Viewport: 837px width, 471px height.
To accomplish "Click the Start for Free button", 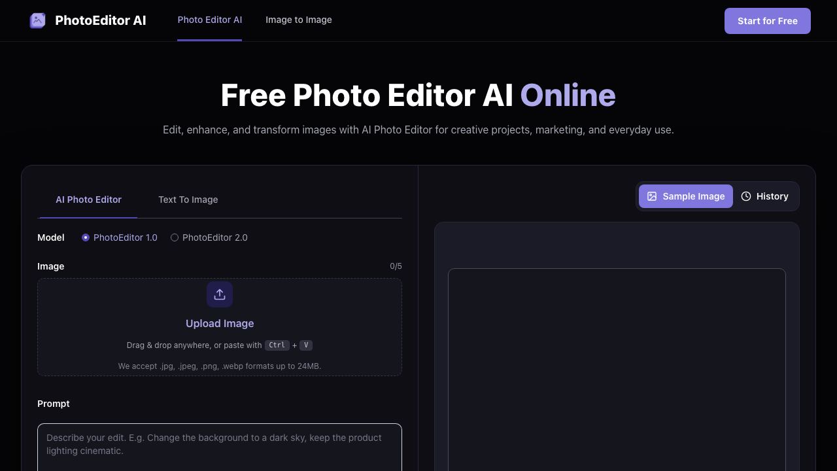I will (x=768, y=21).
